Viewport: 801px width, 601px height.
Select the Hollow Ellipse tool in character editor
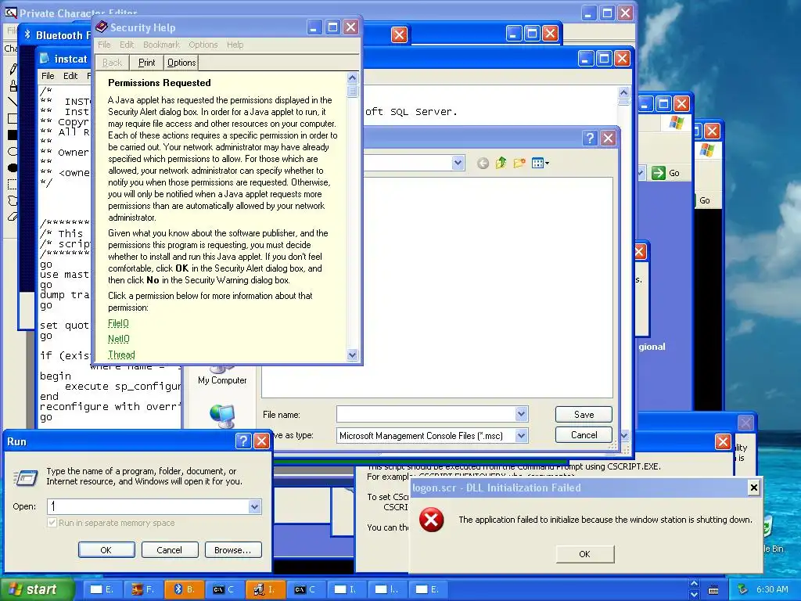(13, 151)
